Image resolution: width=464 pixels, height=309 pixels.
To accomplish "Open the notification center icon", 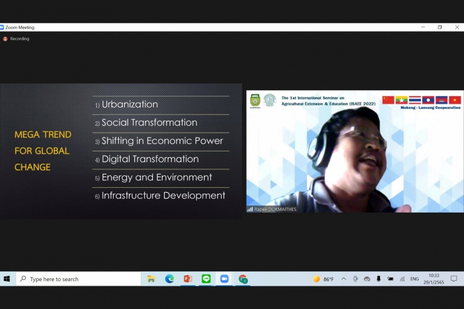I will coord(454,279).
